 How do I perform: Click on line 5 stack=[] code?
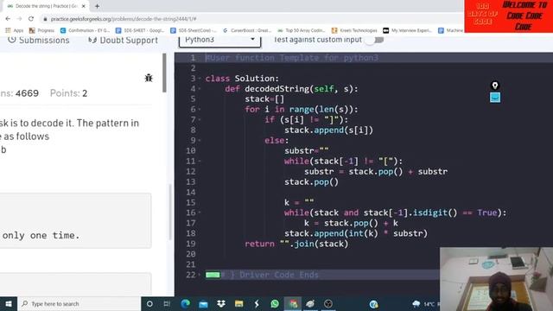264,99
